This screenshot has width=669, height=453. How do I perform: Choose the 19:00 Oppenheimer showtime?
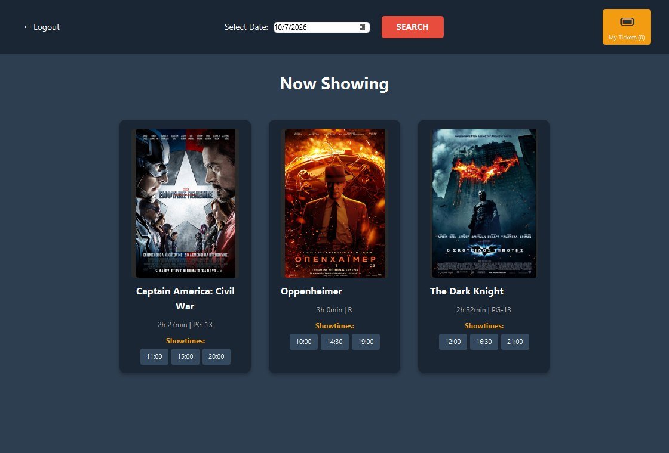coord(366,342)
